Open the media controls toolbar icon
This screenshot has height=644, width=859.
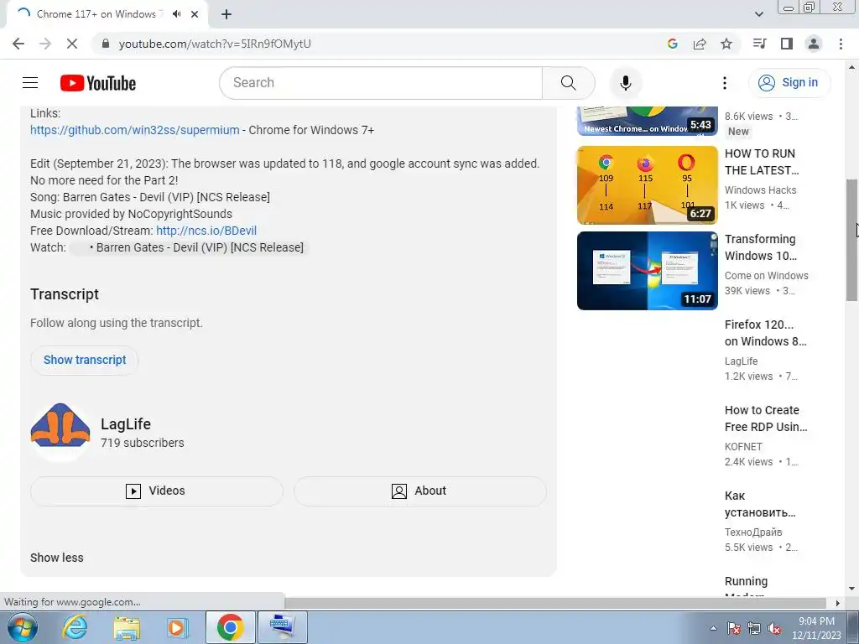tap(759, 44)
